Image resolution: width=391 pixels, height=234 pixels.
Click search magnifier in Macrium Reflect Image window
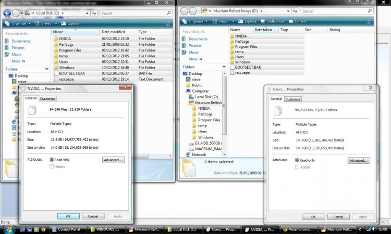point(370,11)
